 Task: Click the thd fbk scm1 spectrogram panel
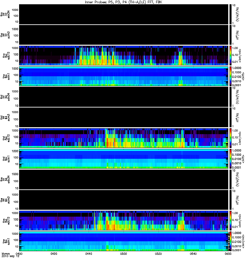123,159
